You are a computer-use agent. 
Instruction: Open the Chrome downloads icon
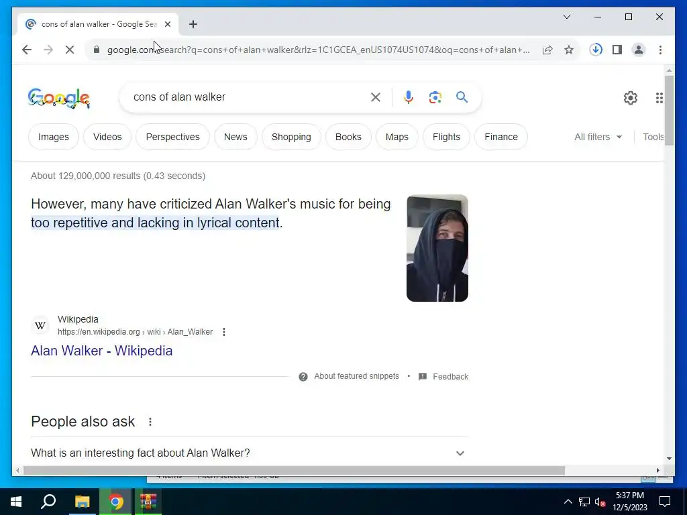click(596, 50)
